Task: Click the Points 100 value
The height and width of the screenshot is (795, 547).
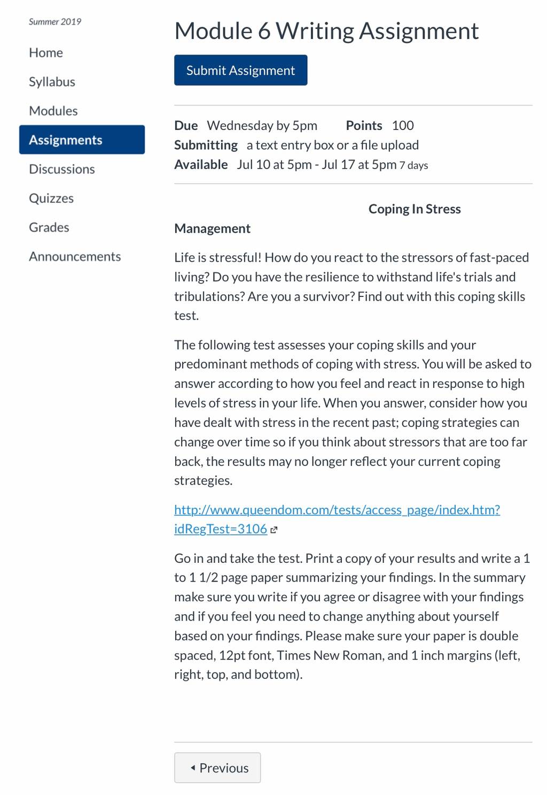Action: [403, 126]
